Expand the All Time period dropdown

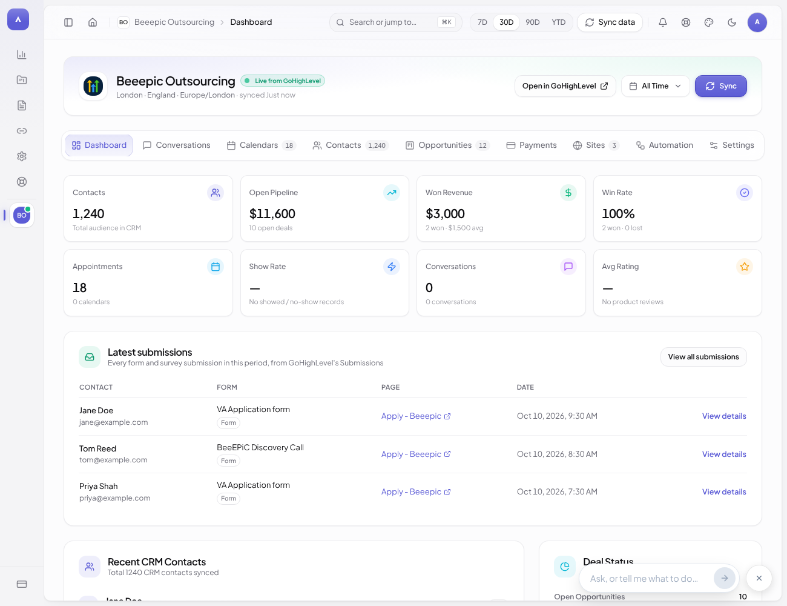click(656, 86)
